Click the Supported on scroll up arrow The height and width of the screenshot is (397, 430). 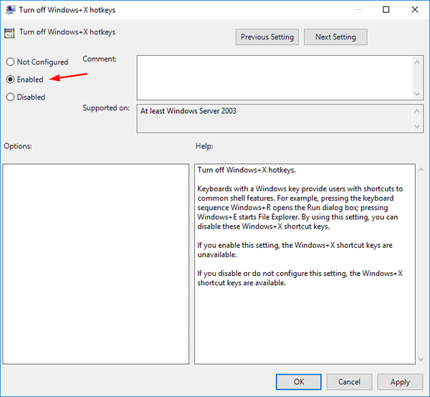point(418,110)
